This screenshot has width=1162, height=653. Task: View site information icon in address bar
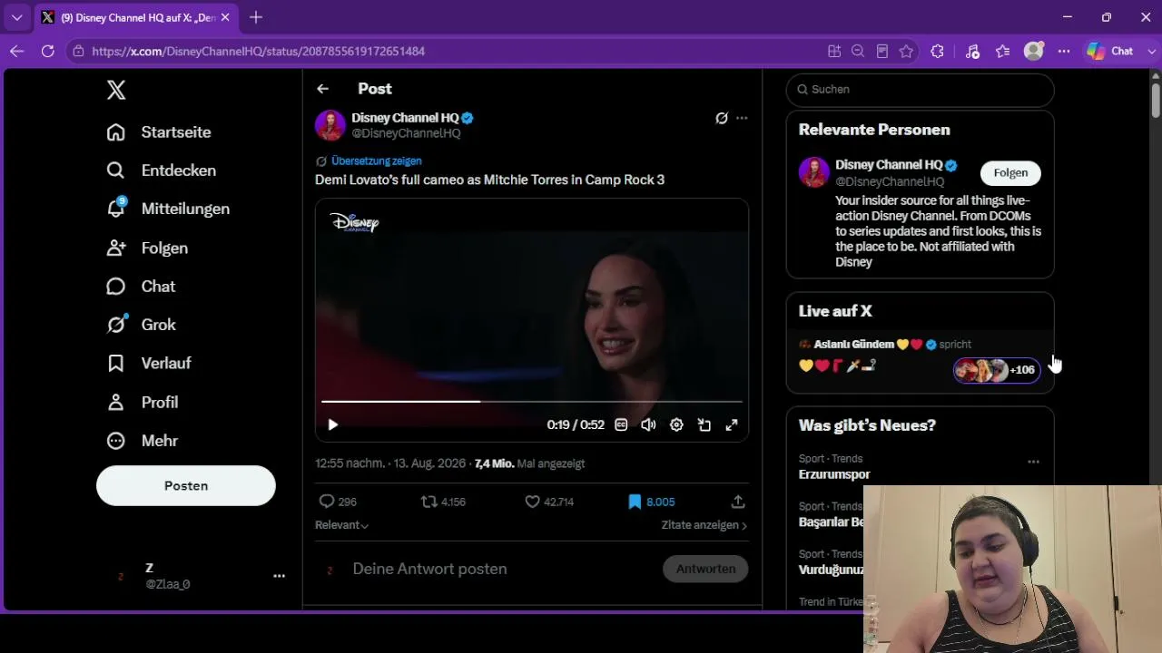(x=79, y=52)
